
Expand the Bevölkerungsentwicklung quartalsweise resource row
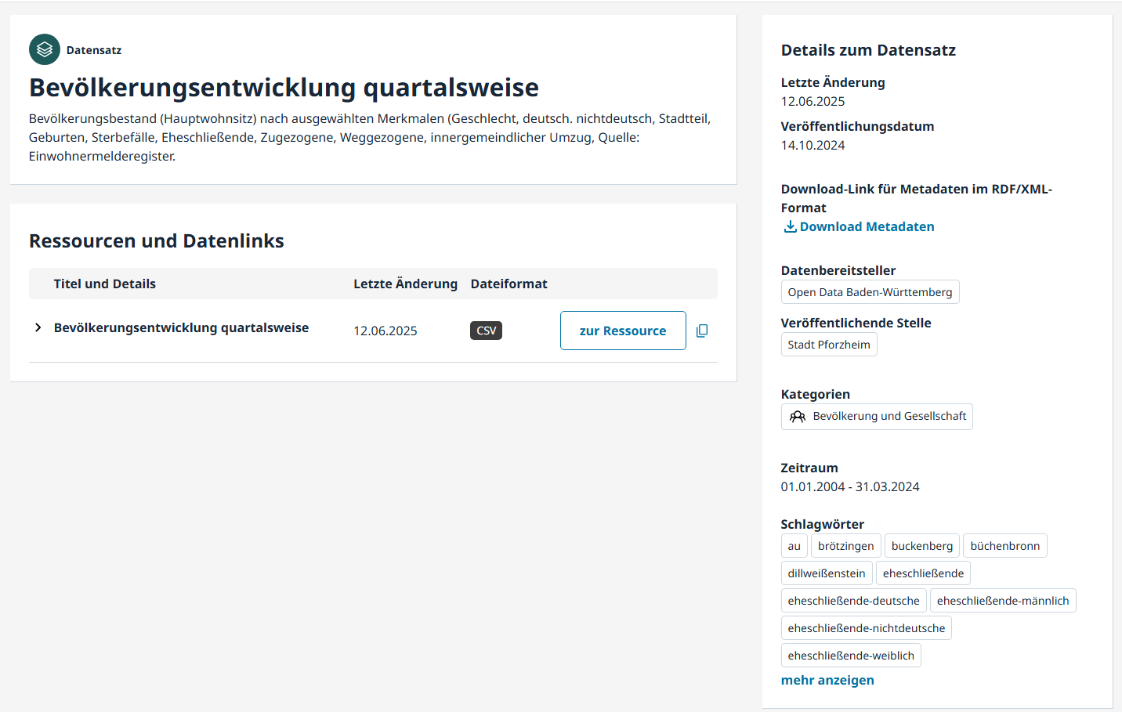tap(38, 327)
